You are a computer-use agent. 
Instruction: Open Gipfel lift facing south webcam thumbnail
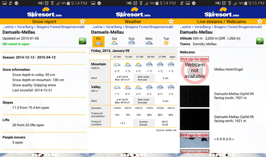point(195,97)
